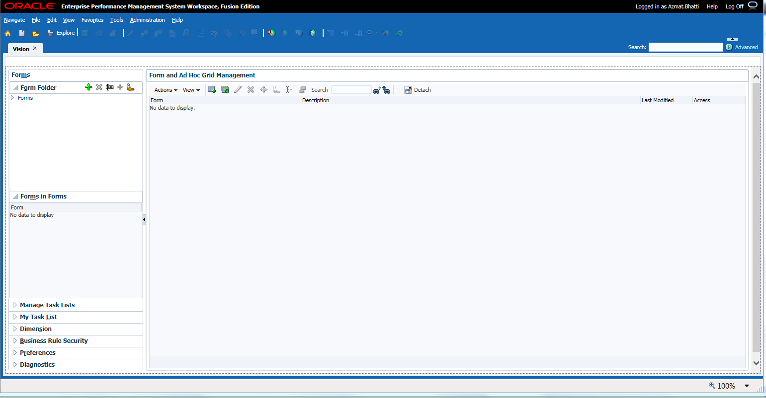Expand the Business Rule Security panel
766x398 pixels.
(x=15, y=340)
